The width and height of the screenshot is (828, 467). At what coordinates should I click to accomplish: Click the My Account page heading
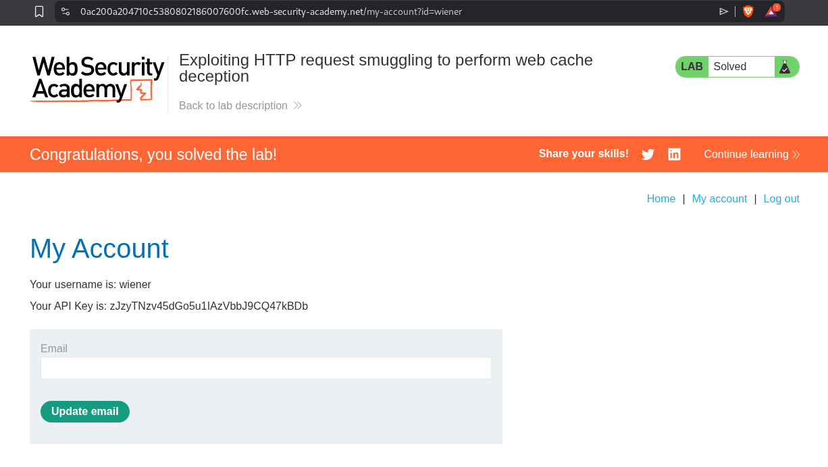click(99, 248)
